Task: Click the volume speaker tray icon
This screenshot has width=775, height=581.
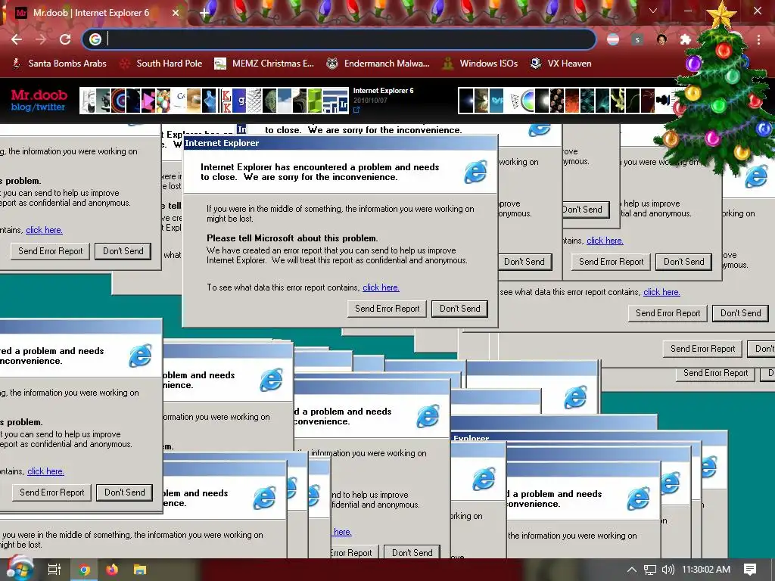Action: tap(668, 570)
